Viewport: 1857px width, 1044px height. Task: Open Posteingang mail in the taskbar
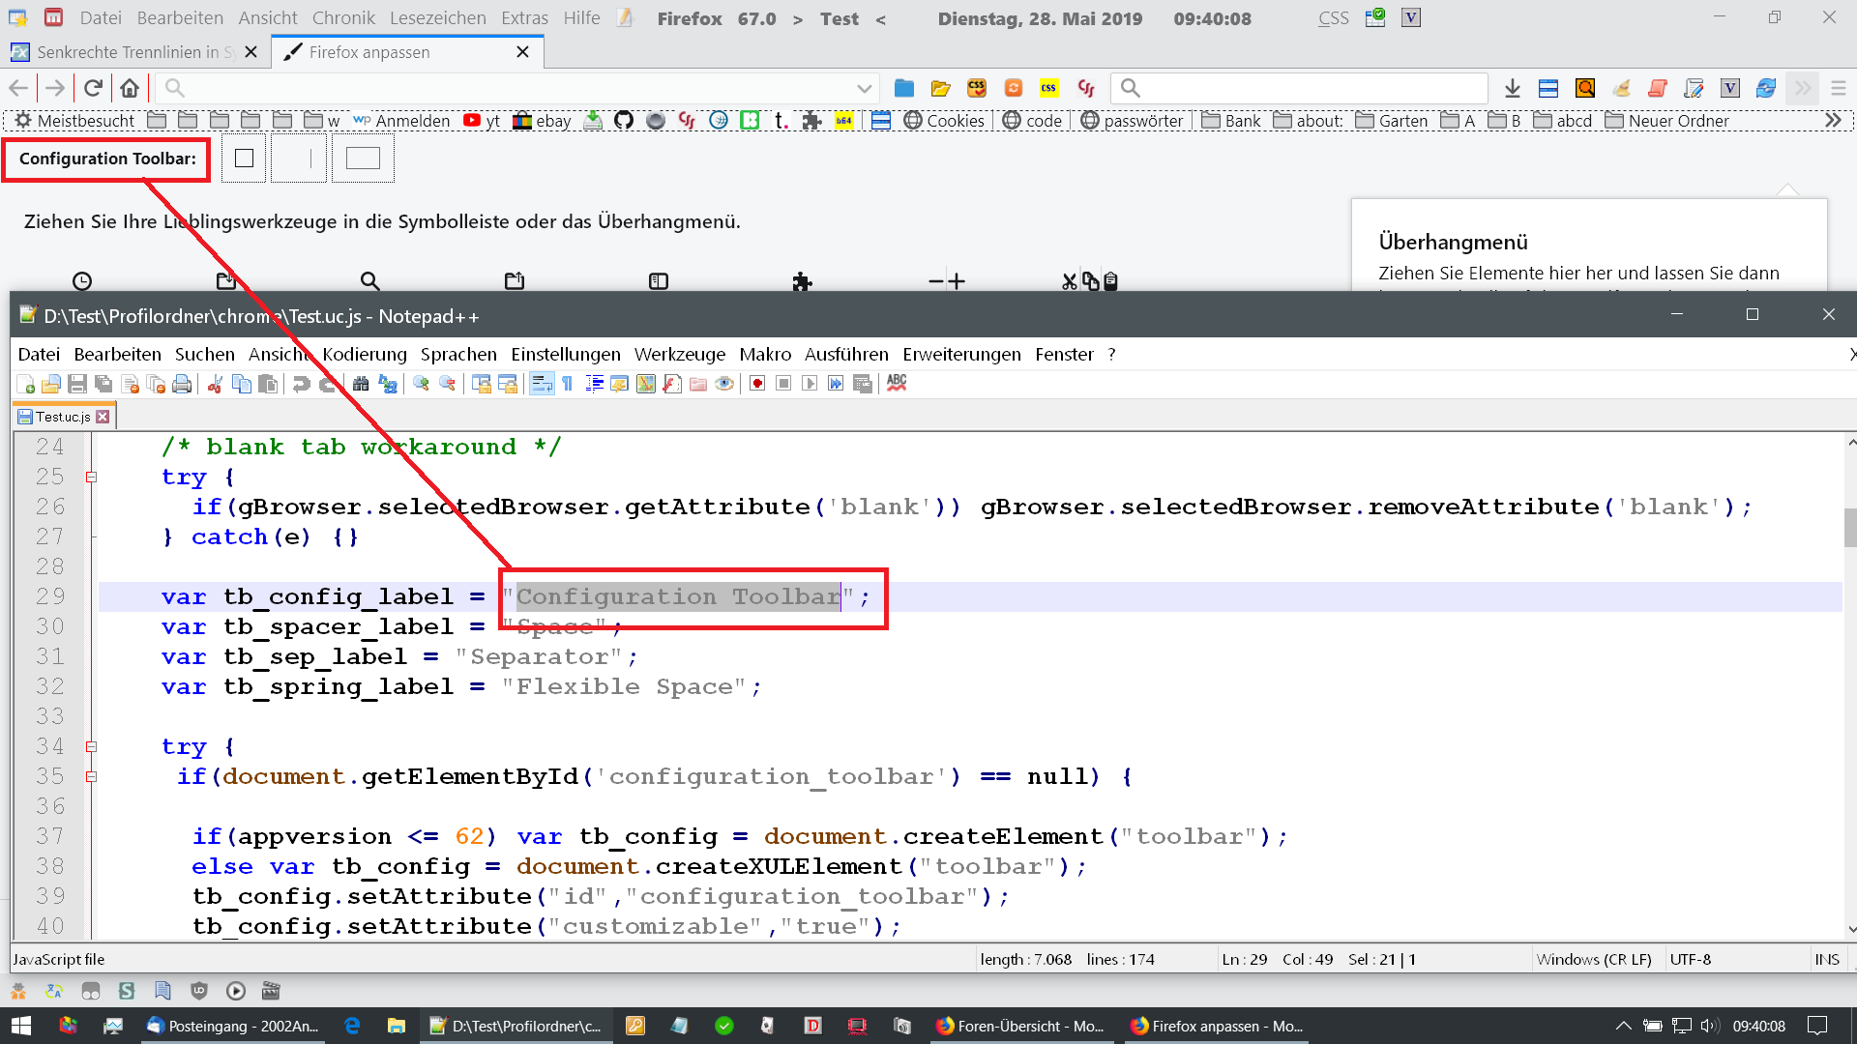tap(232, 1026)
